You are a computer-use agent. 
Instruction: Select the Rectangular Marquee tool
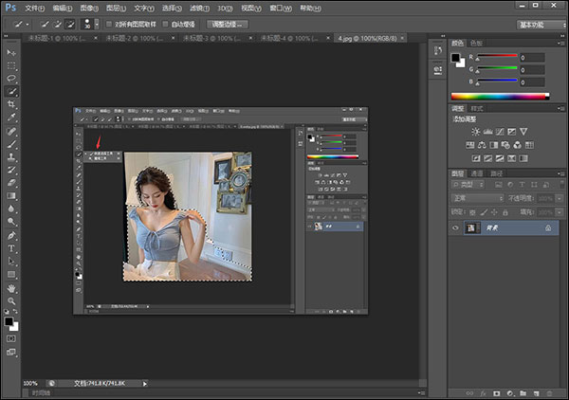pyautogui.click(x=11, y=65)
